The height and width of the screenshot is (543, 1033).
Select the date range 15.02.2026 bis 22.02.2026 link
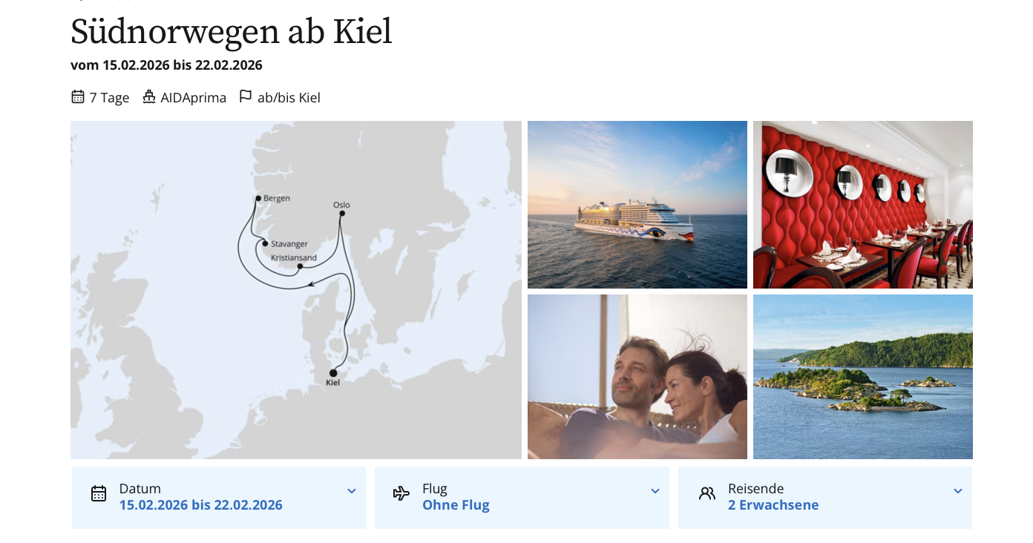tap(201, 505)
